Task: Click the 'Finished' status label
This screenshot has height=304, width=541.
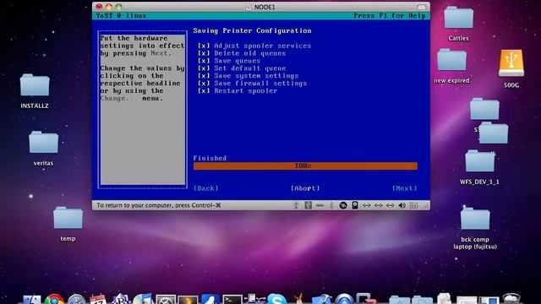Action: (x=210, y=158)
